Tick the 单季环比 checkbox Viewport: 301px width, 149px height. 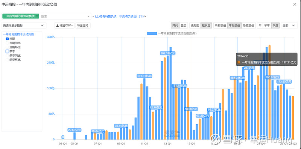pyautogui.click(x=7, y=60)
